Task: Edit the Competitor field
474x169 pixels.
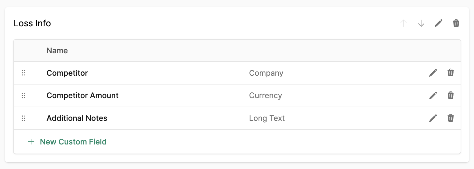Action: coord(433,73)
